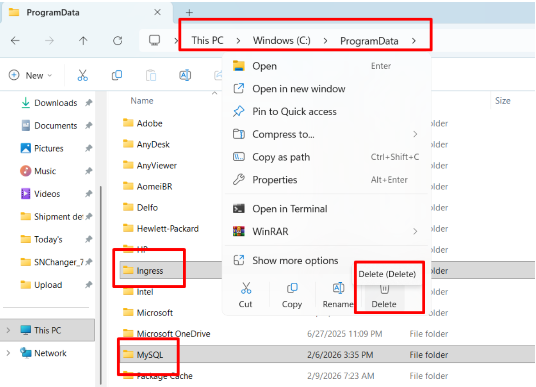Click Show more options

tap(295, 261)
